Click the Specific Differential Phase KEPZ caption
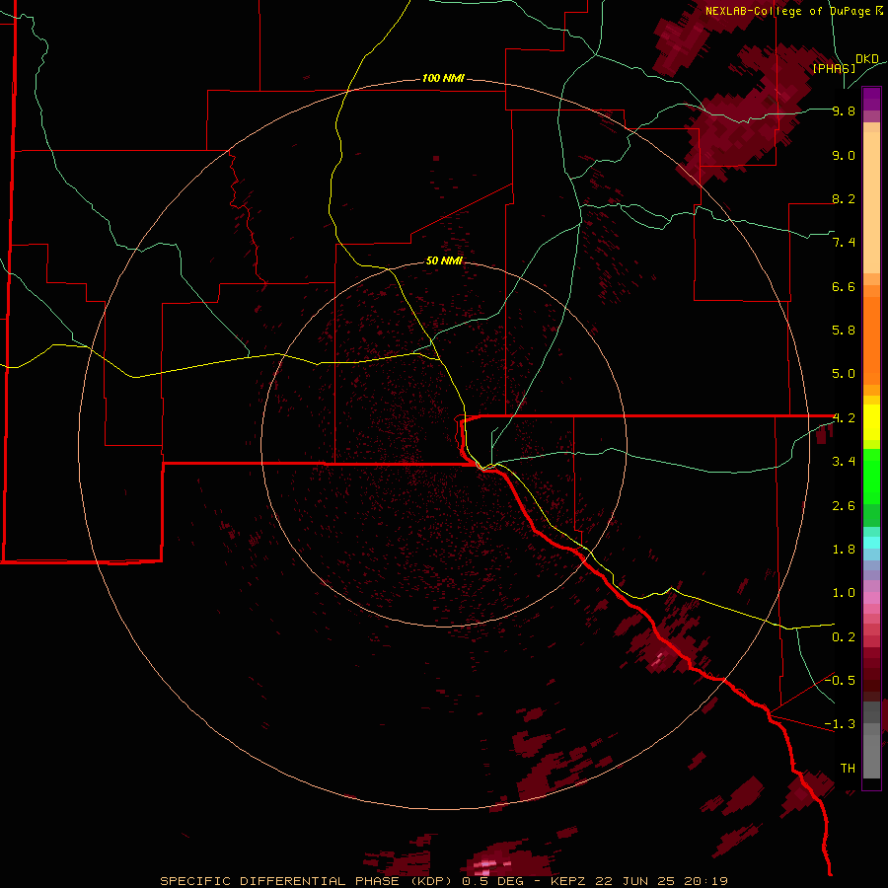Viewport: 888px width, 888px height. pyautogui.click(x=444, y=881)
